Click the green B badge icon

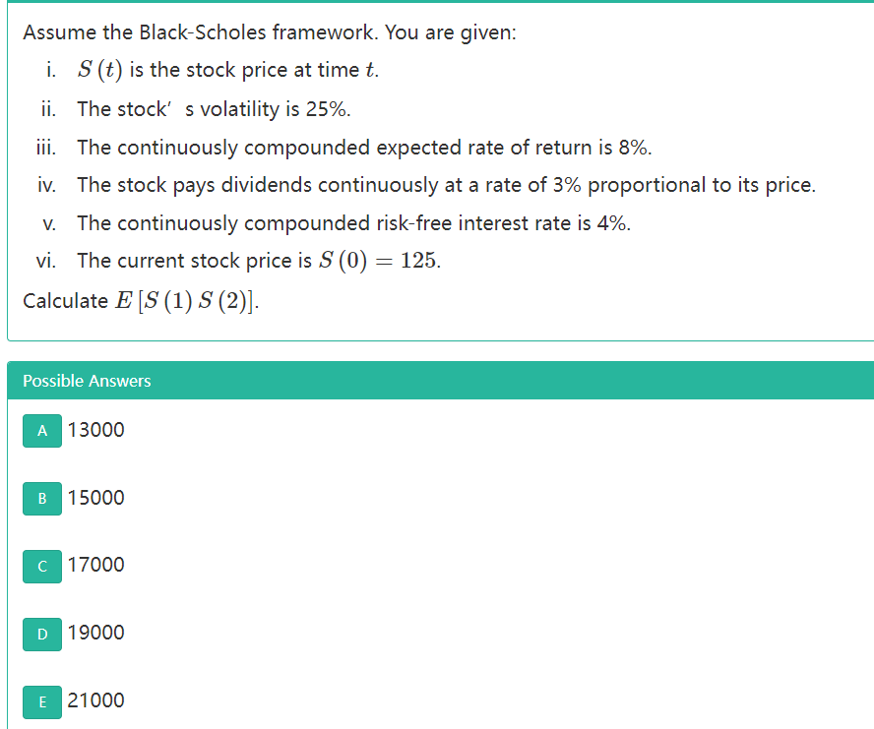(x=41, y=499)
